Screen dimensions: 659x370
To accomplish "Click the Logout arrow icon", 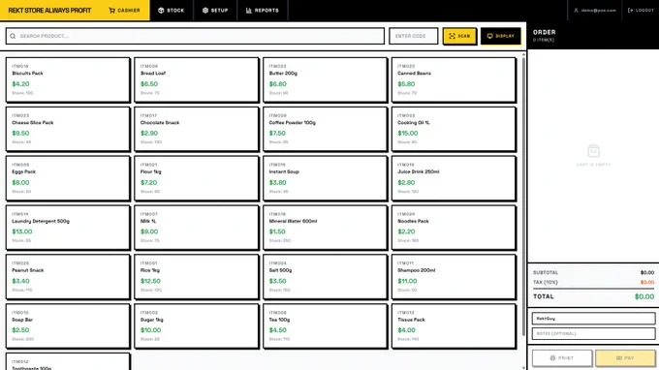I will pos(630,11).
